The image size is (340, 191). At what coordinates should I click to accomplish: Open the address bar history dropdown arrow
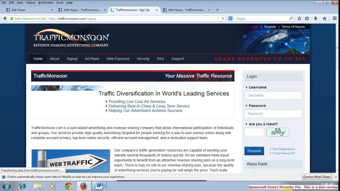click(x=218, y=19)
